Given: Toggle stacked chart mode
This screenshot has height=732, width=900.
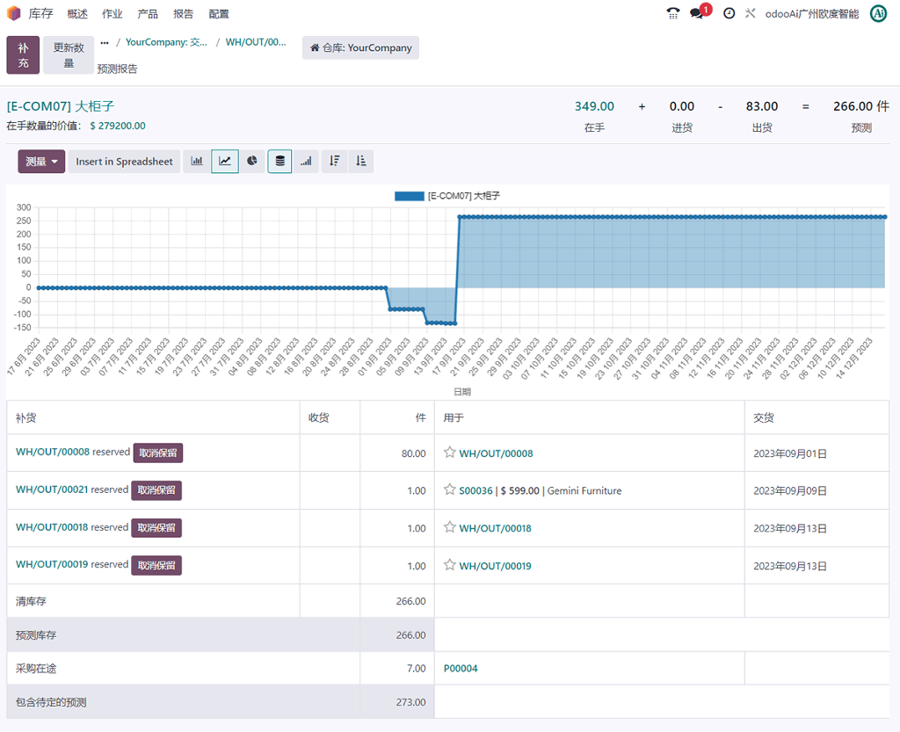Looking at the screenshot, I should [279, 161].
